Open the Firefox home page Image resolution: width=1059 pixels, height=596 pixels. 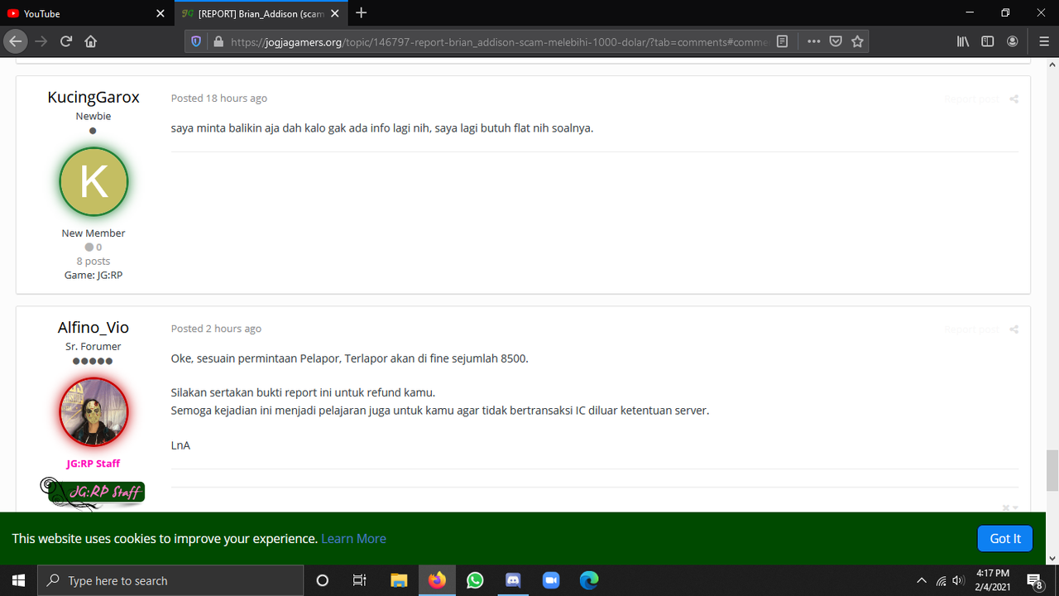point(91,41)
